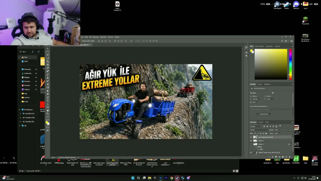
Task: Hide the Katman 1 layer
Action: [x=251, y=141]
